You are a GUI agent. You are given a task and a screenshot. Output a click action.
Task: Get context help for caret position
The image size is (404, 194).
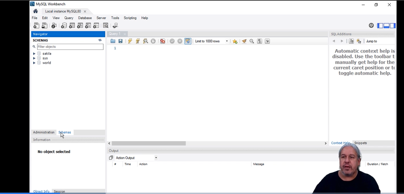[x=351, y=41]
